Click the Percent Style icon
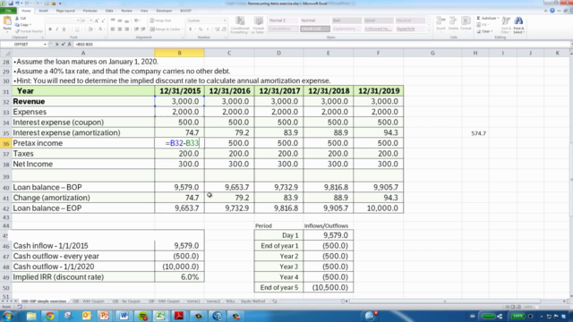The height and width of the screenshot is (322, 573). coord(201,30)
